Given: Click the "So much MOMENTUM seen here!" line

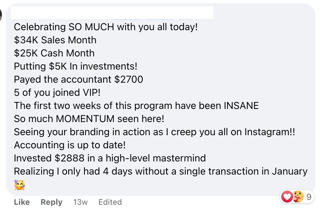Looking at the screenshot, I should coord(89,119).
